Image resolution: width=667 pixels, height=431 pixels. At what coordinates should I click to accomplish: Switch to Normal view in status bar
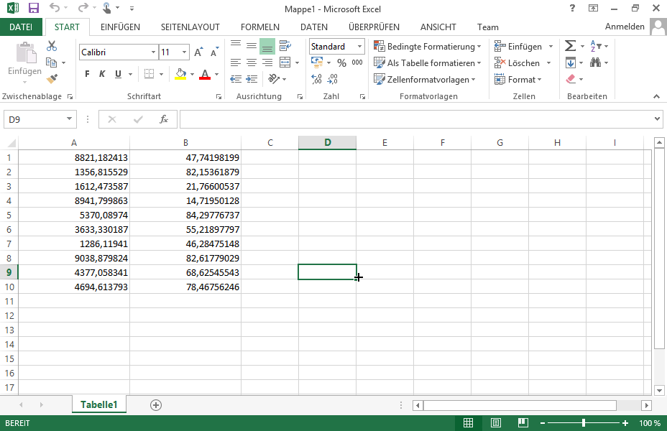coord(468,423)
